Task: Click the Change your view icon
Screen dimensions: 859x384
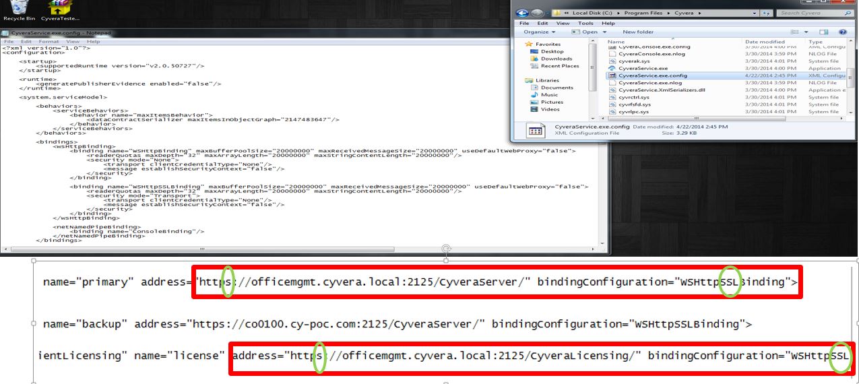Action: click(x=795, y=32)
